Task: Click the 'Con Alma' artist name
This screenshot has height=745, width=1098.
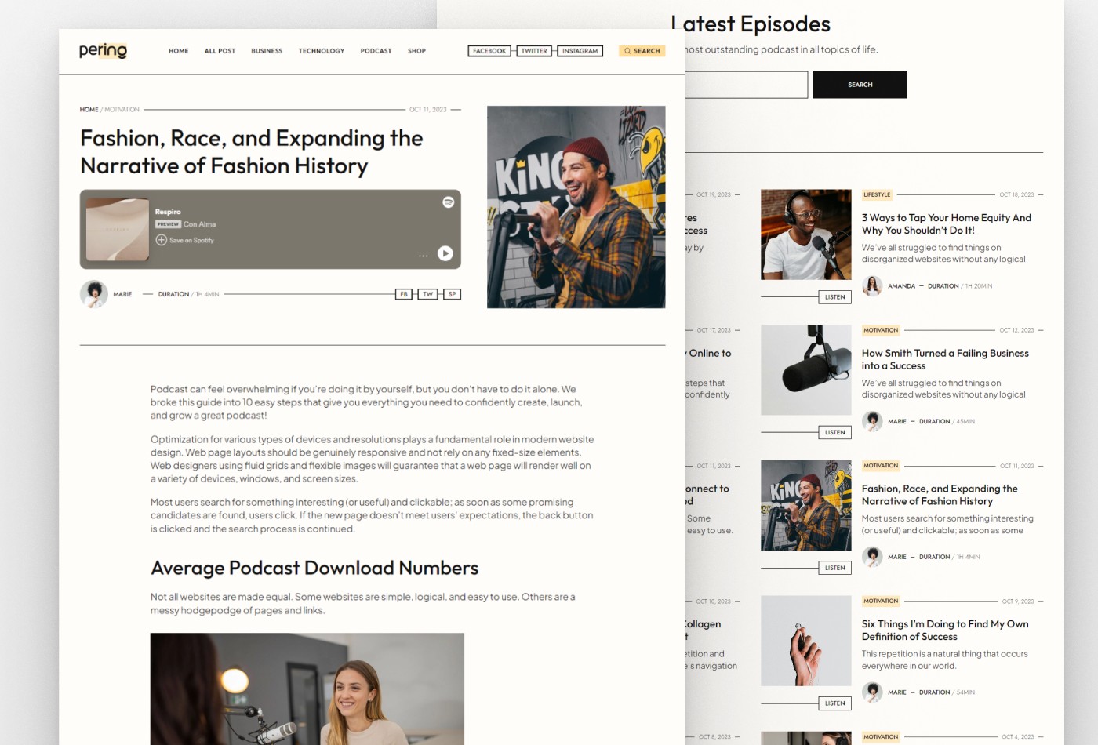Action: (x=199, y=224)
